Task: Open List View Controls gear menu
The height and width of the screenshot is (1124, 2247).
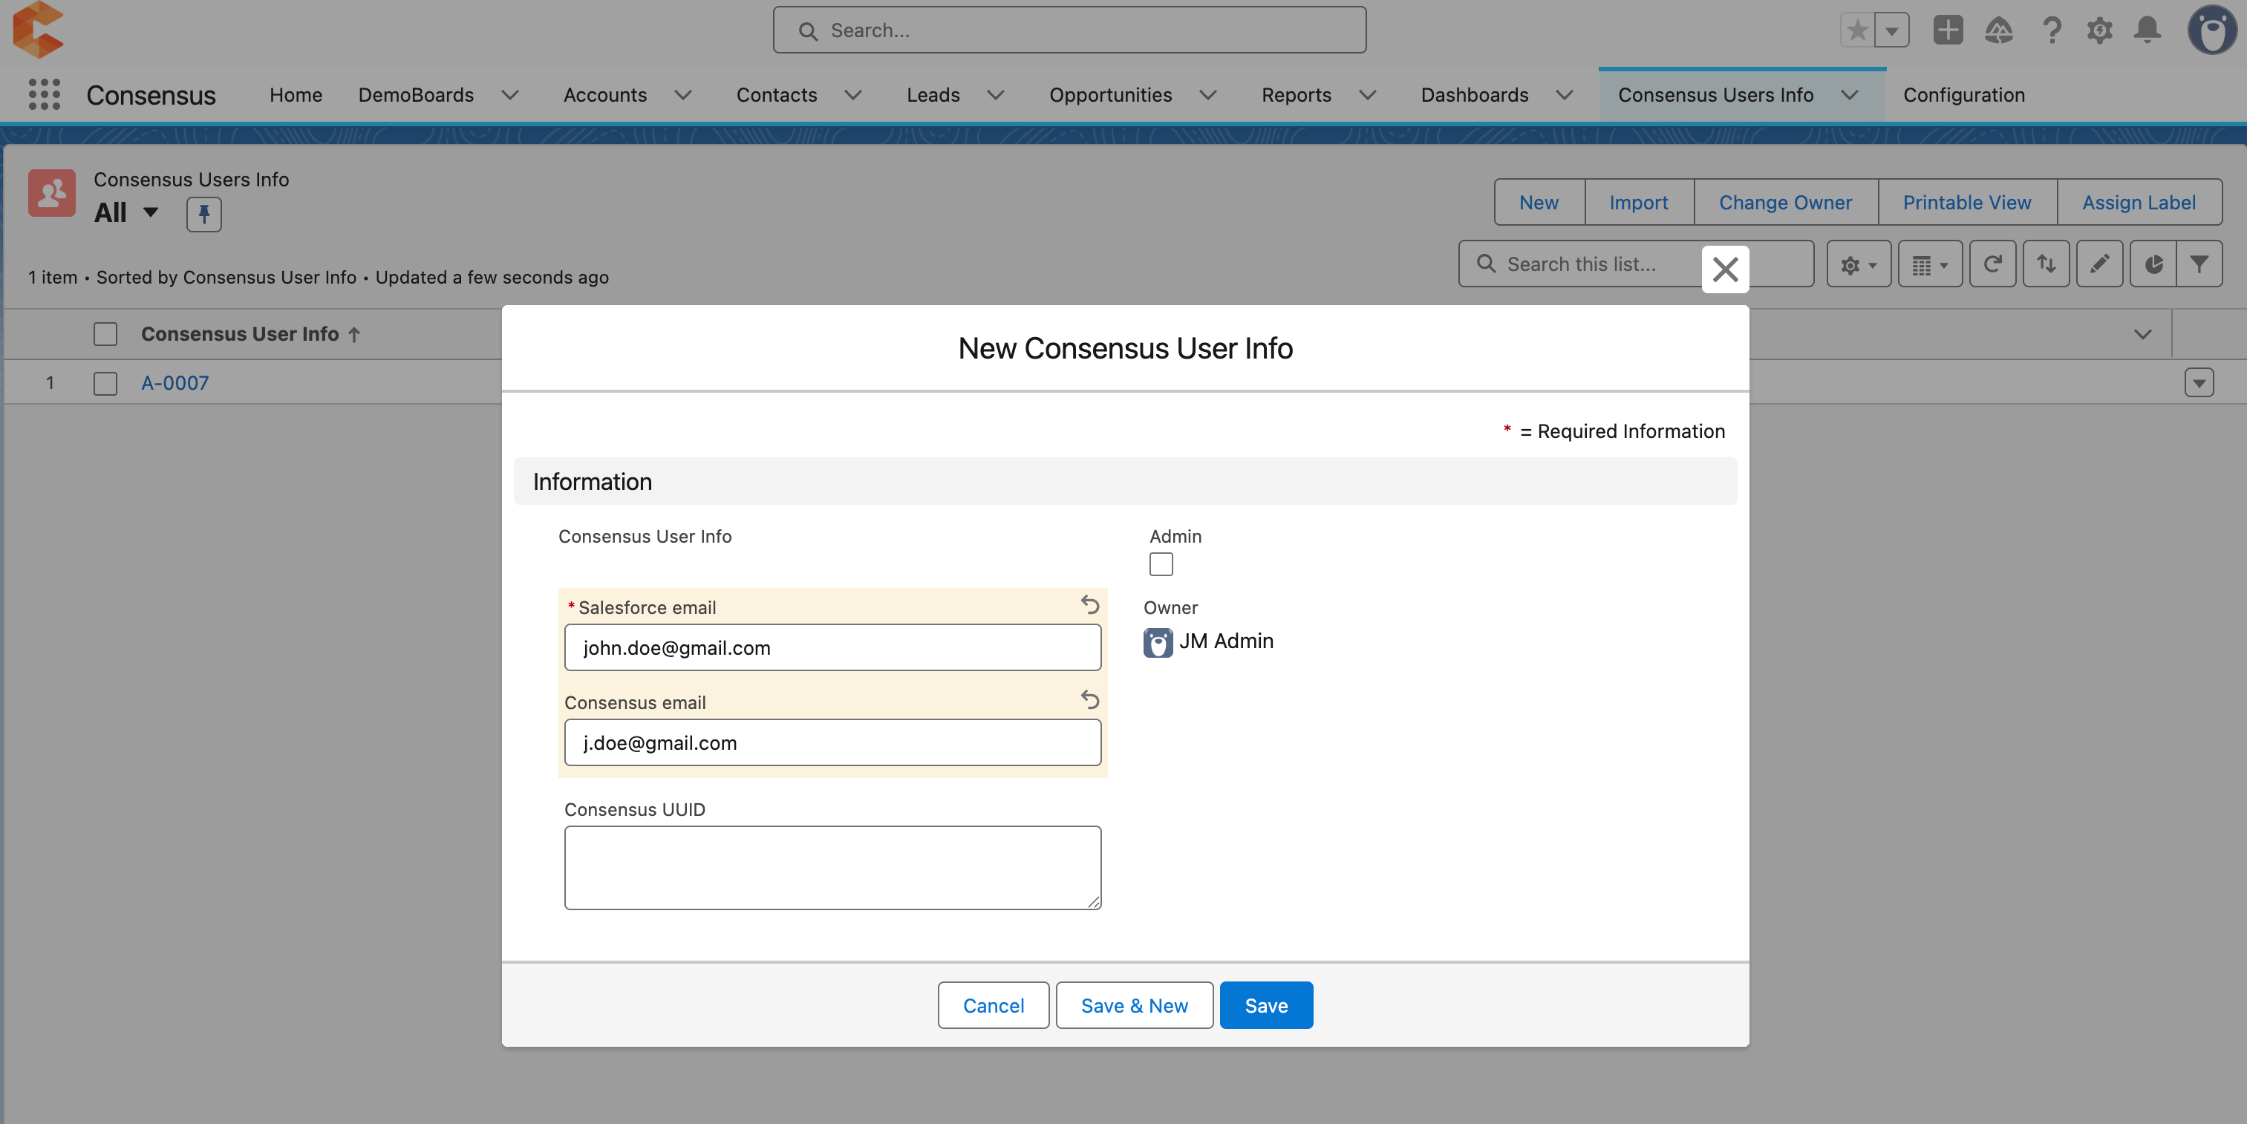Action: tap(1859, 264)
